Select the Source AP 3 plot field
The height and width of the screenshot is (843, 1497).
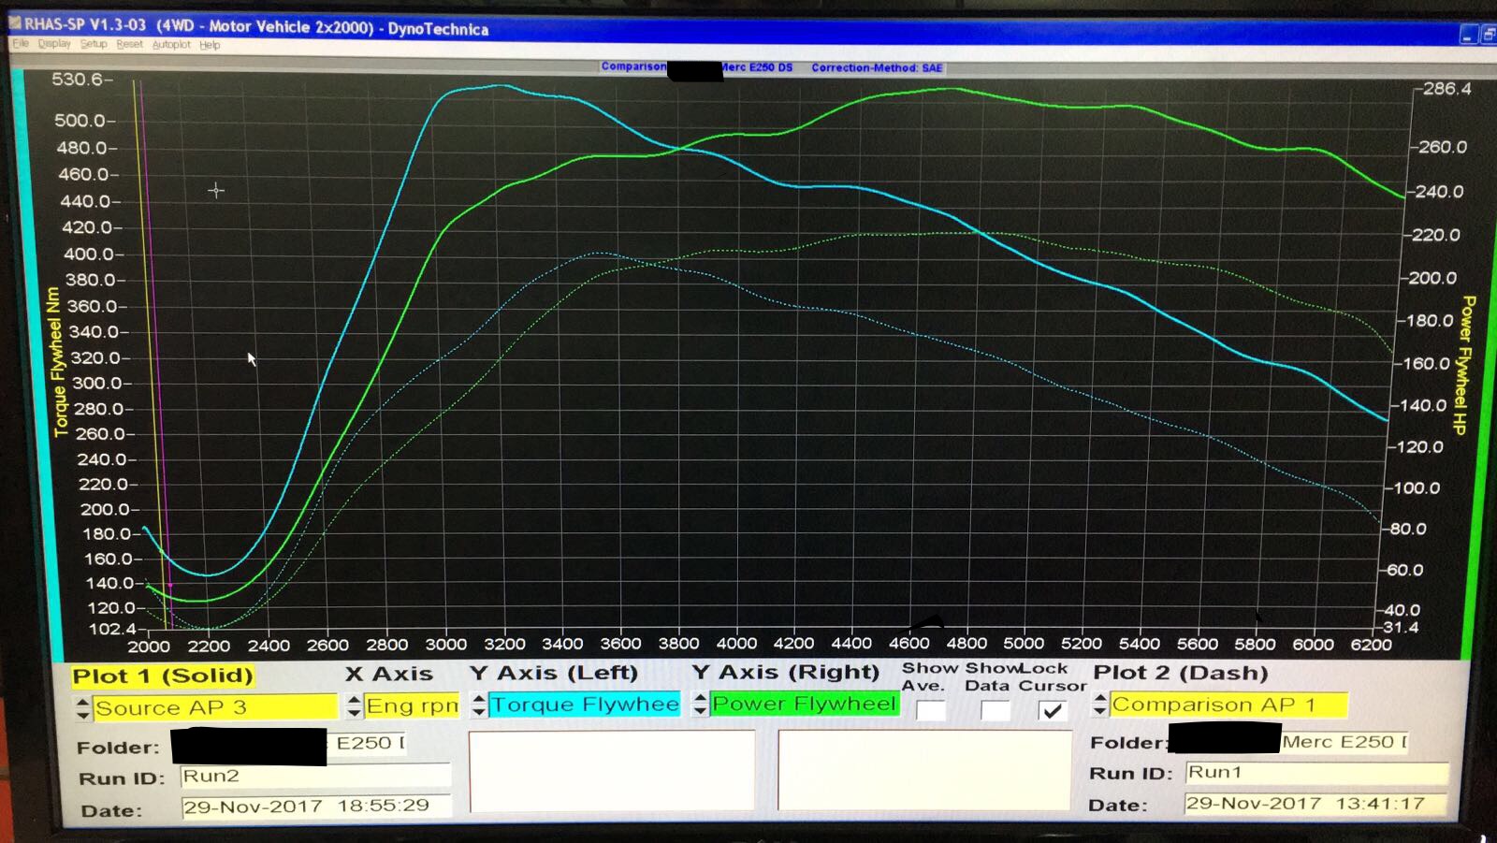(x=214, y=707)
